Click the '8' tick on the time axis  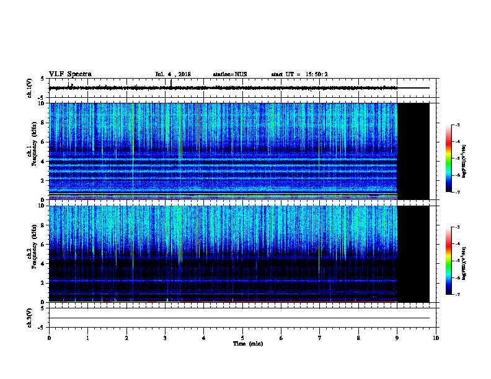(x=358, y=338)
